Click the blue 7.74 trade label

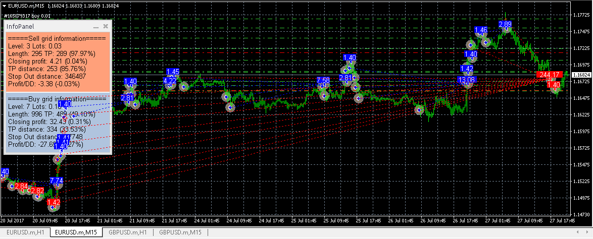(x=56, y=181)
